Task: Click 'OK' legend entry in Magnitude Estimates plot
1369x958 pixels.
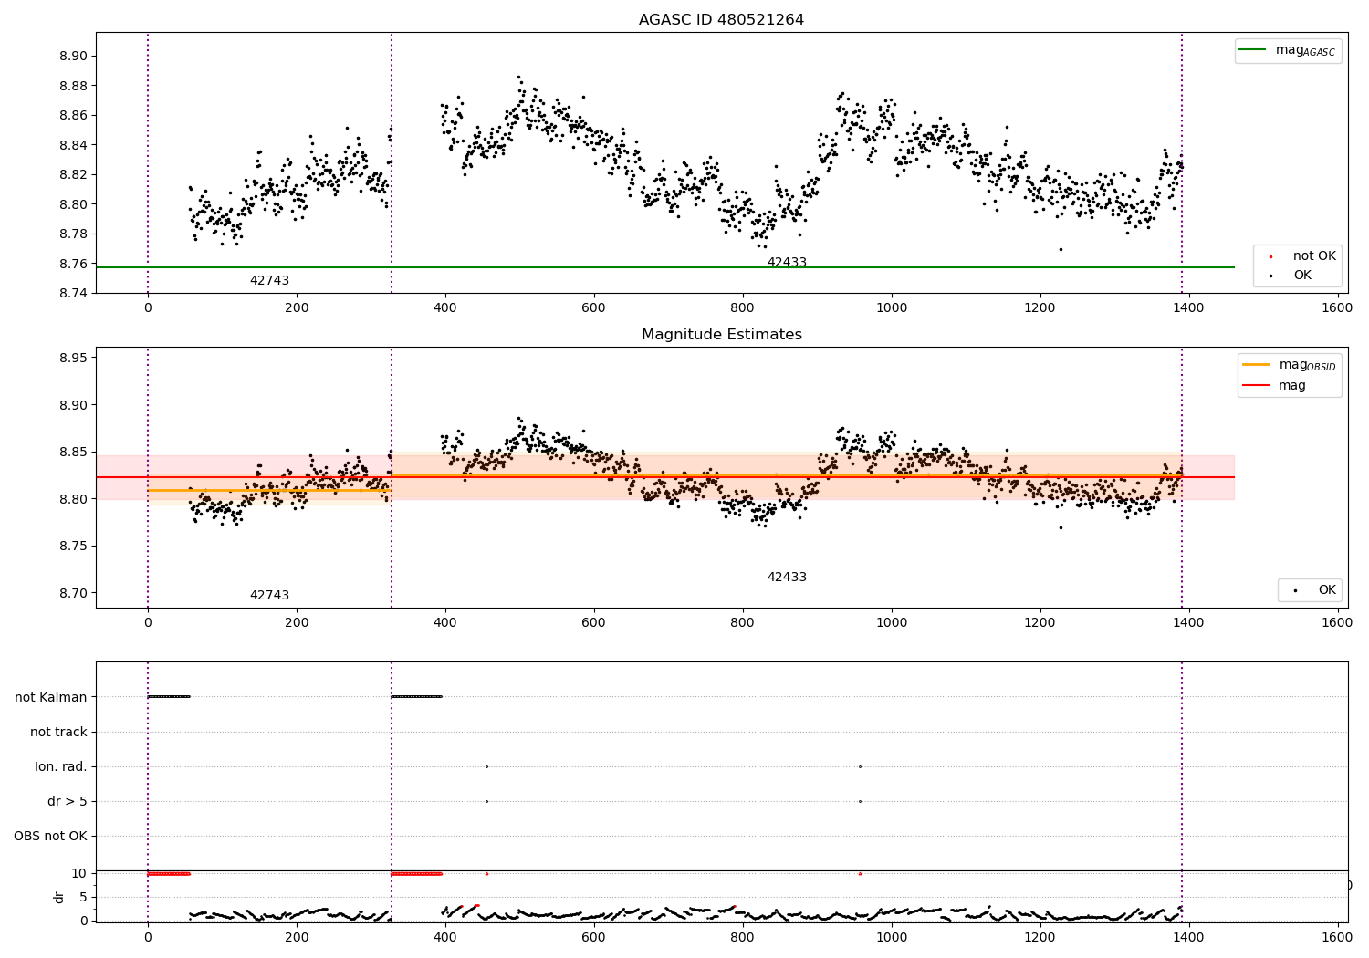Action: coord(1311,590)
